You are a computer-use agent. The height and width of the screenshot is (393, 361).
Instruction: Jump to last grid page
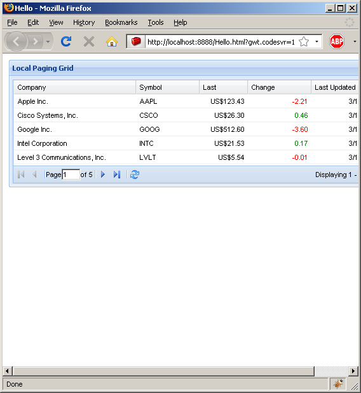[117, 175]
